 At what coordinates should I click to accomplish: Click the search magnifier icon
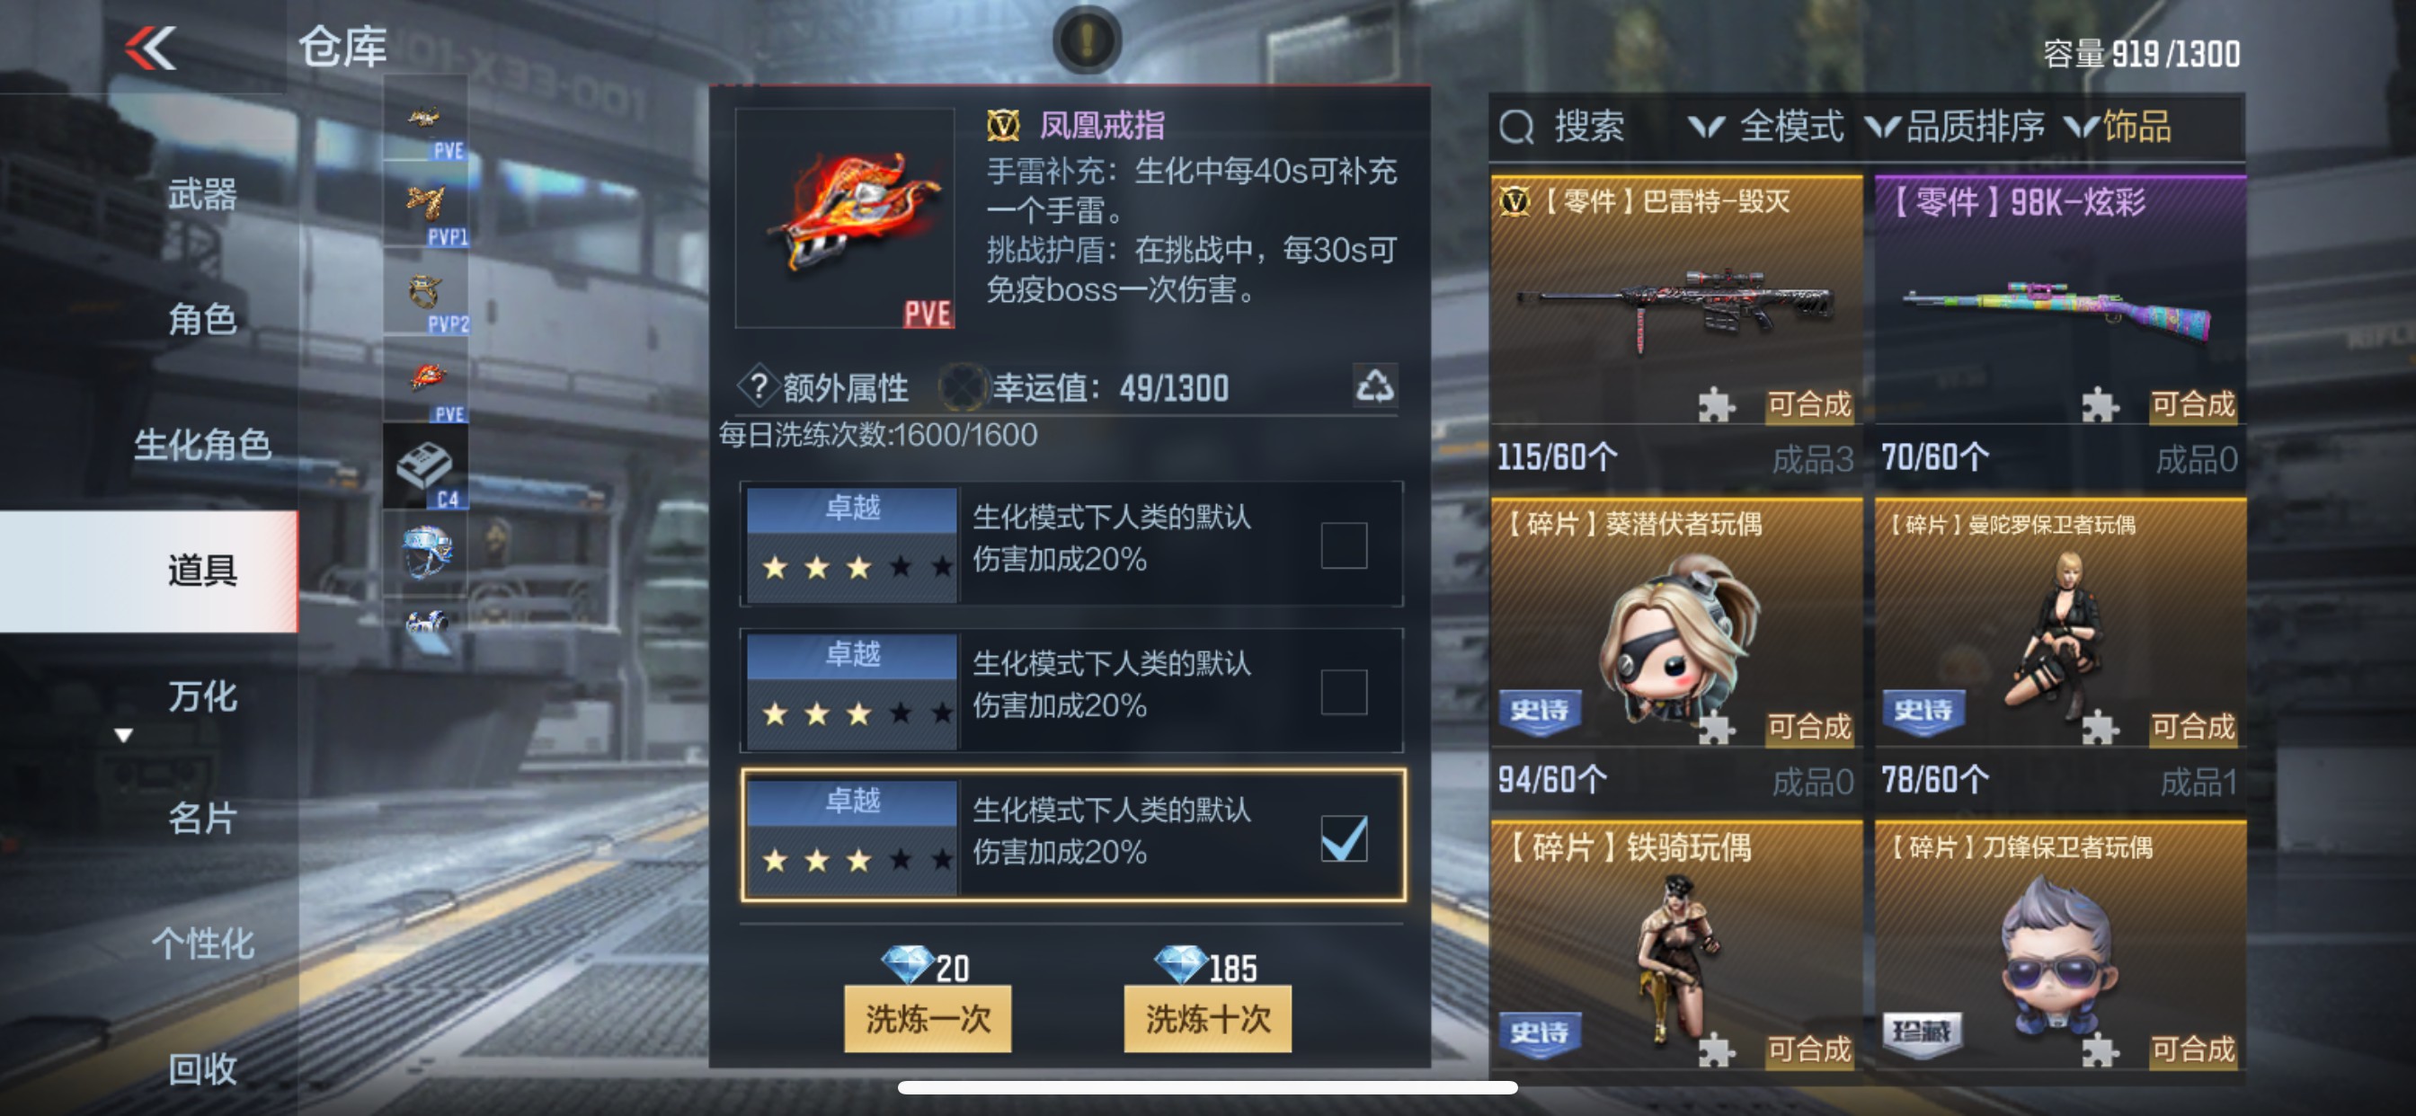(1515, 126)
